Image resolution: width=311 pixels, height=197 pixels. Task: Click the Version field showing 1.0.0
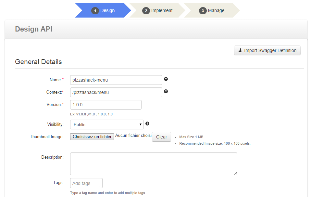click(x=106, y=105)
